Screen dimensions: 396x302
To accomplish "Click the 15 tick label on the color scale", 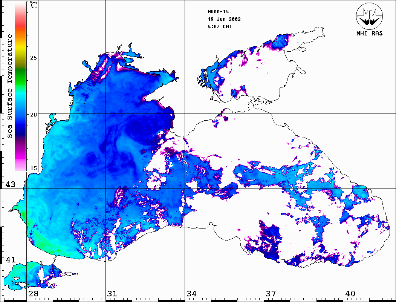I will click(x=33, y=168).
